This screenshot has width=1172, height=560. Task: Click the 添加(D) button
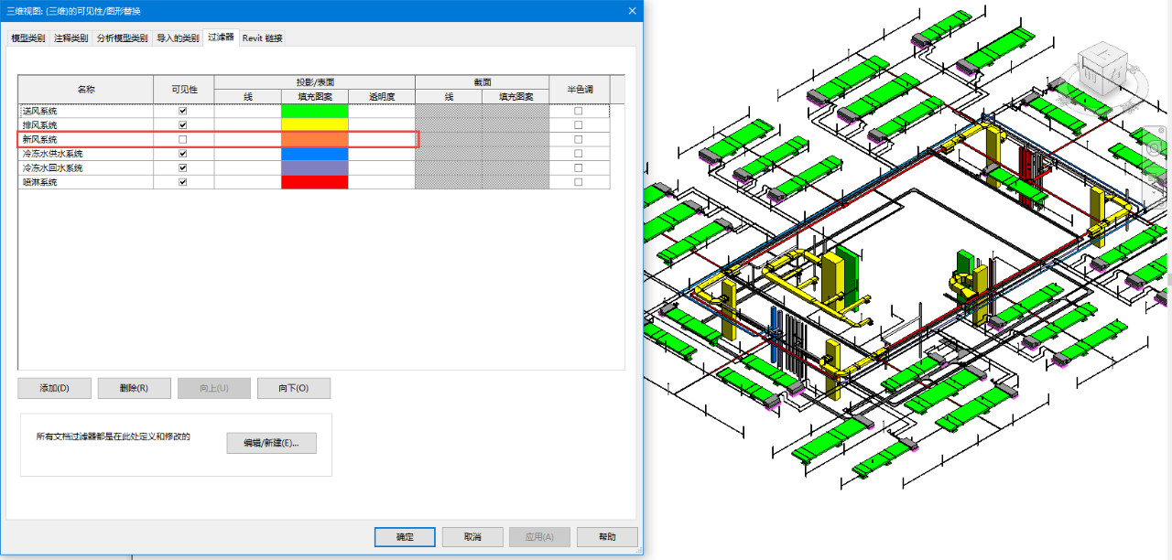54,388
